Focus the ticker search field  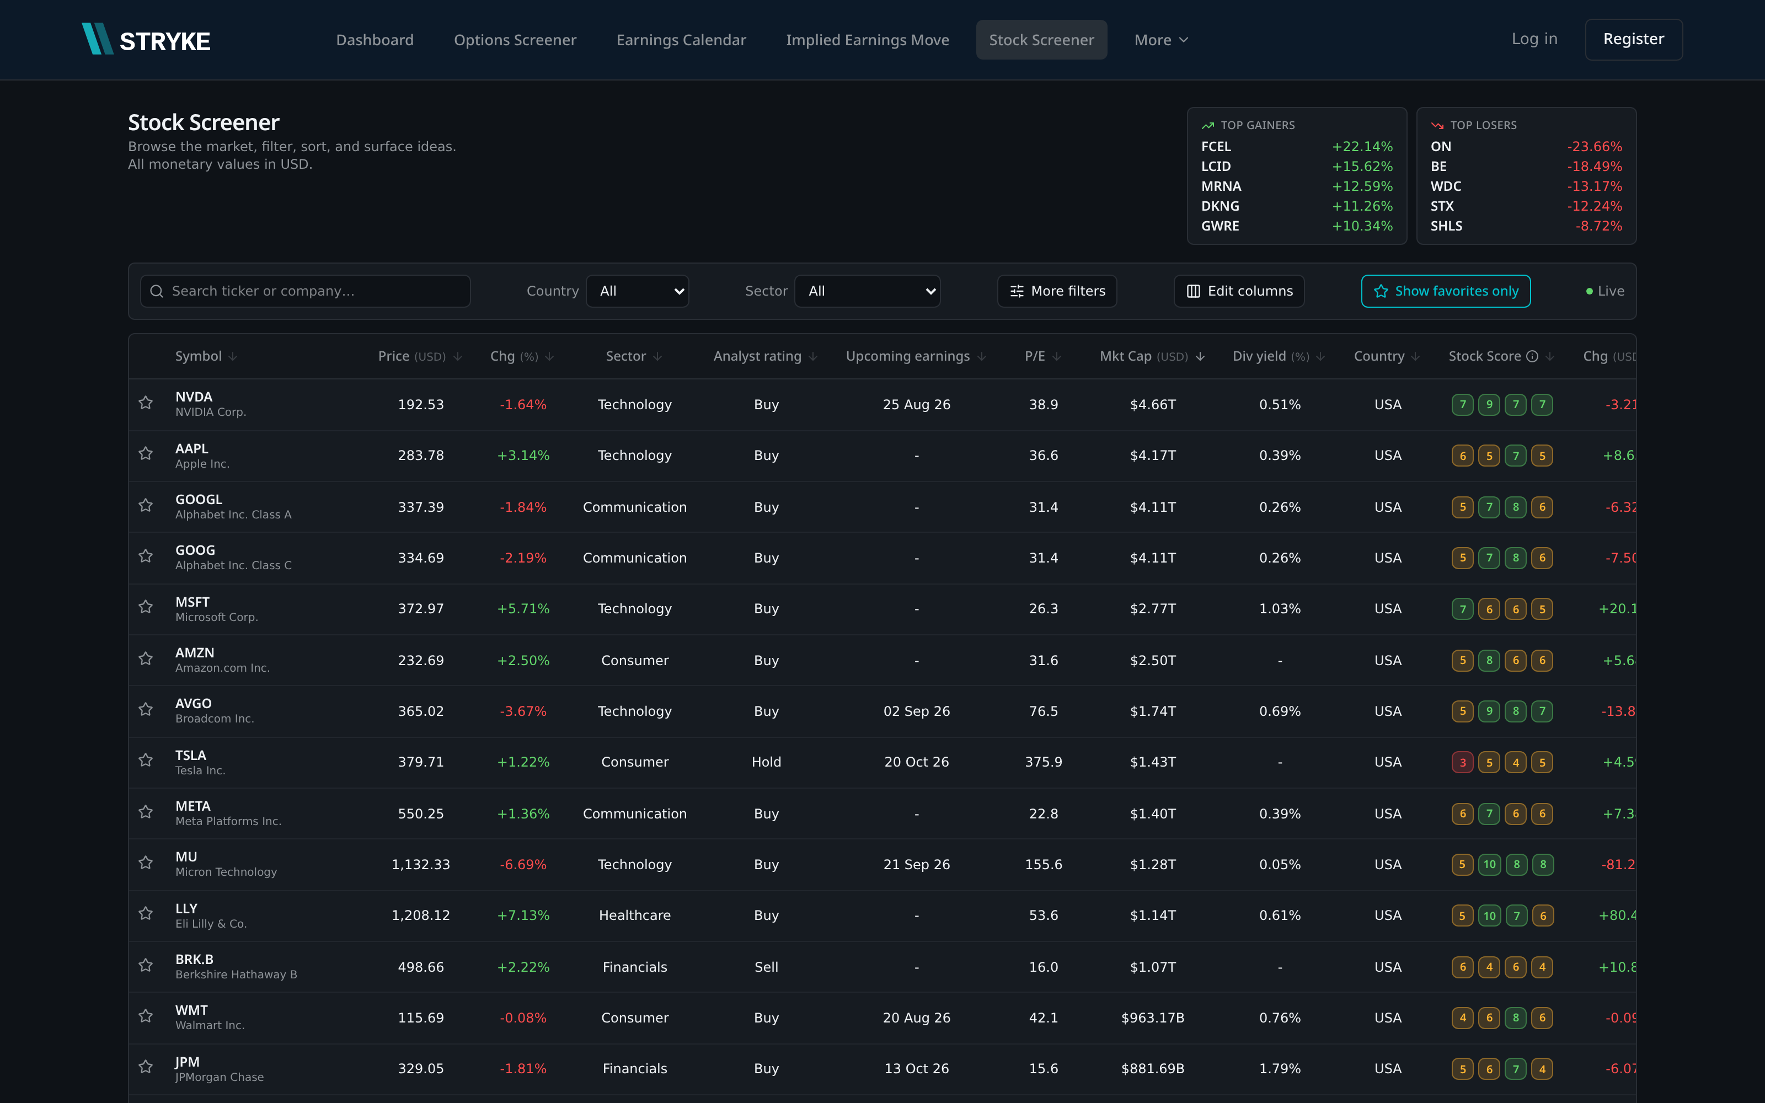pos(305,291)
